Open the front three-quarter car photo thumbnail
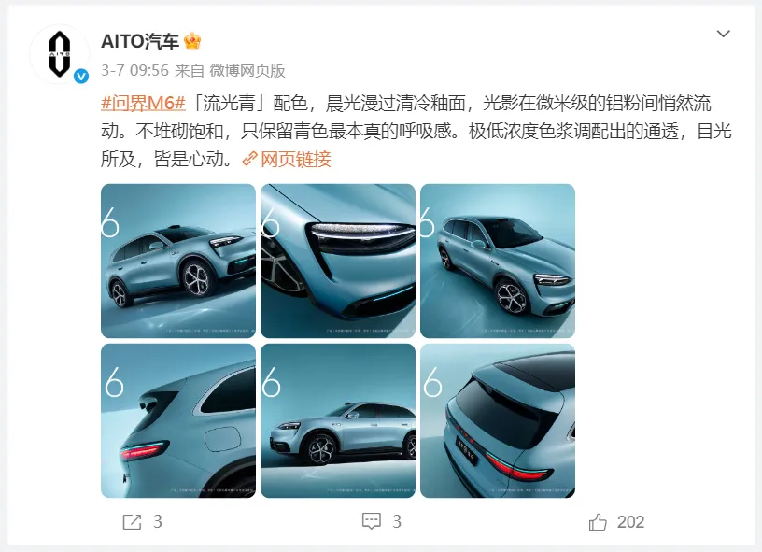762x552 pixels. 178,261
